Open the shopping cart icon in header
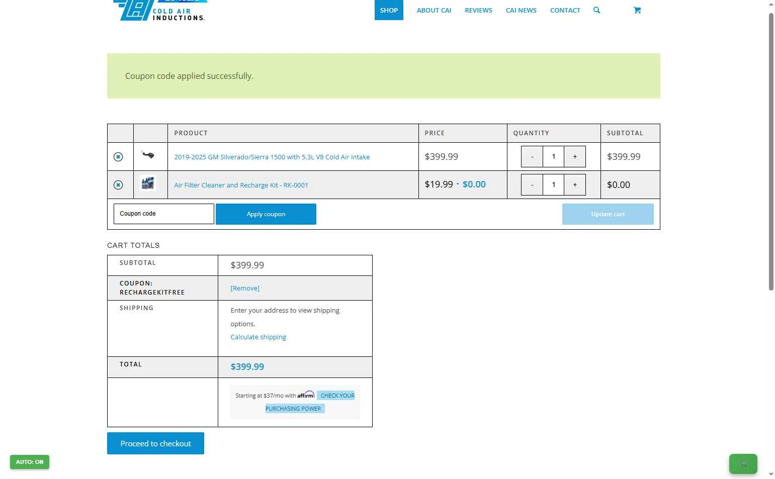 tap(637, 10)
